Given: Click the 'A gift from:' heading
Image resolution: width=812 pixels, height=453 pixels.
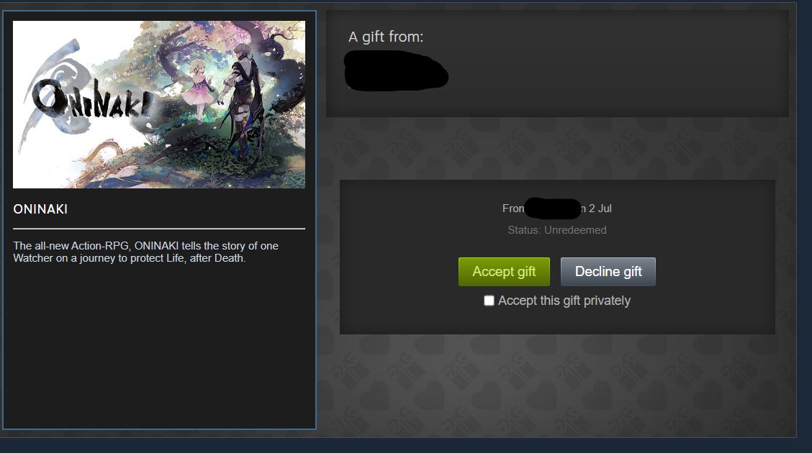Looking at the screenshot, I should pos(386,37).
